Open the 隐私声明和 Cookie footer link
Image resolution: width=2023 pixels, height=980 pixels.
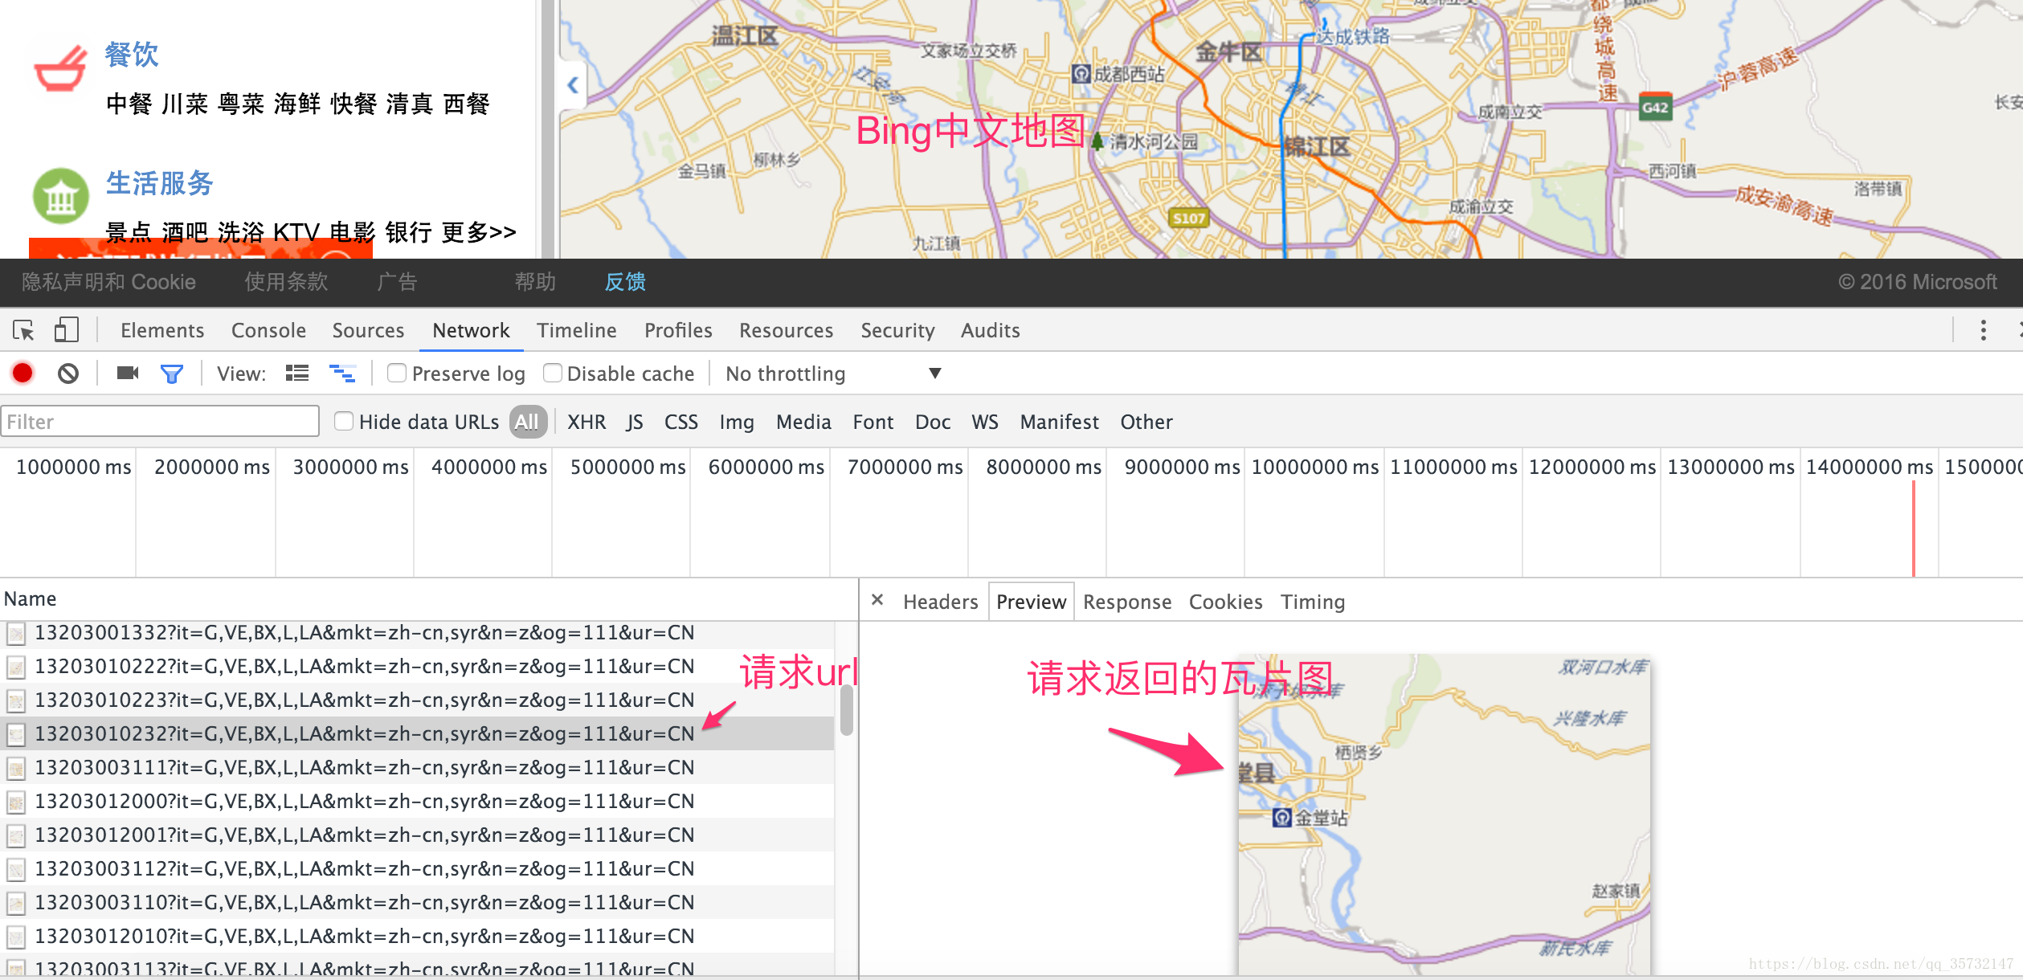108,282
